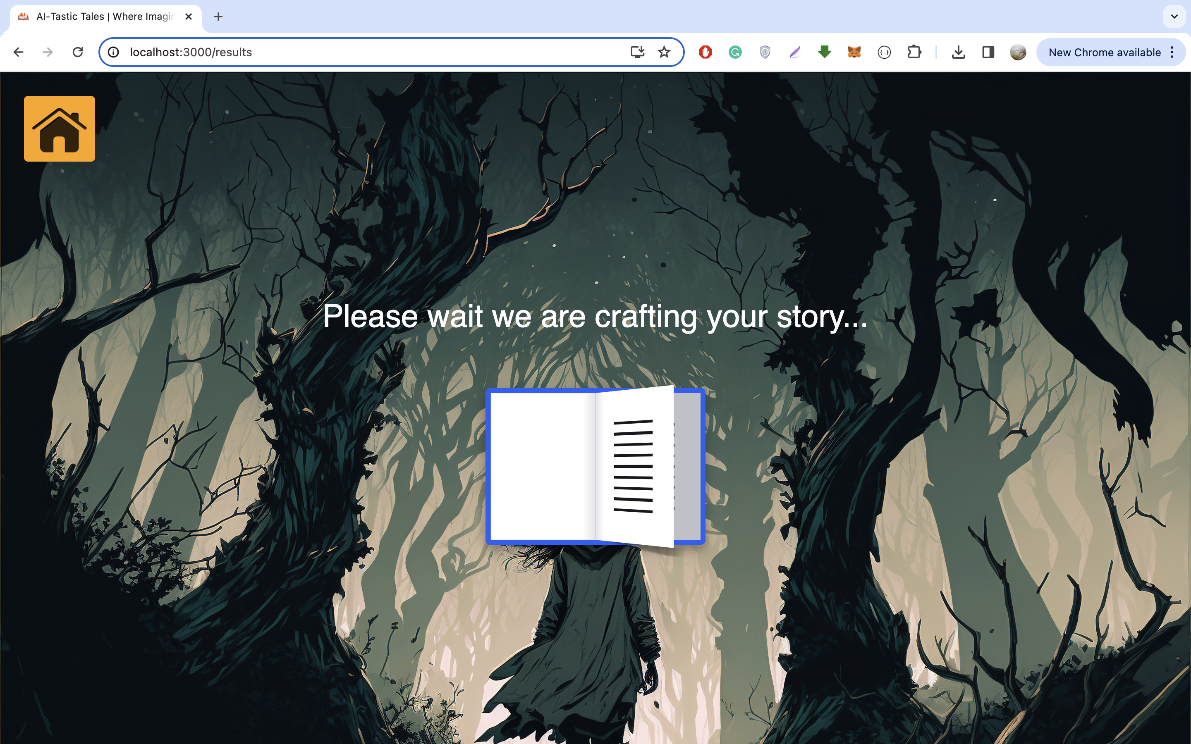
Task: Click the localhost:3000/results address field
Action: tap(344, 52)
